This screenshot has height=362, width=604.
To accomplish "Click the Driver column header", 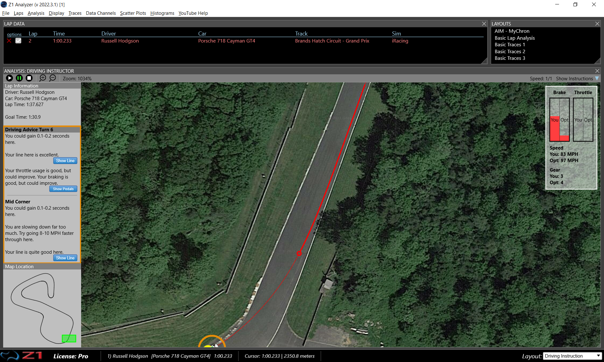I will tap(109, 34).
